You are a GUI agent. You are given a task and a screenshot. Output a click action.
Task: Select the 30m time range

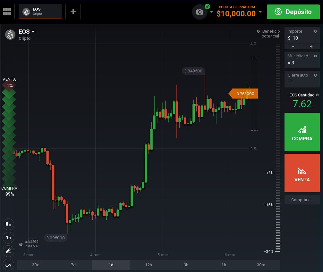[x=261, y=265]
